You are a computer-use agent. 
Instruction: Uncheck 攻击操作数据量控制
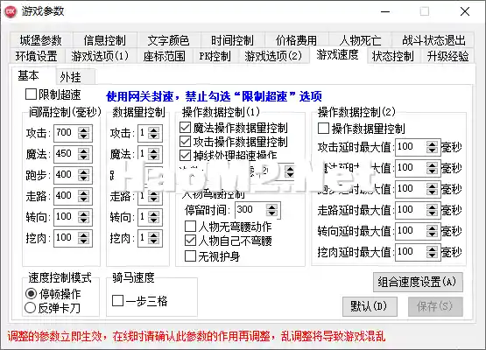coord(234,142)
